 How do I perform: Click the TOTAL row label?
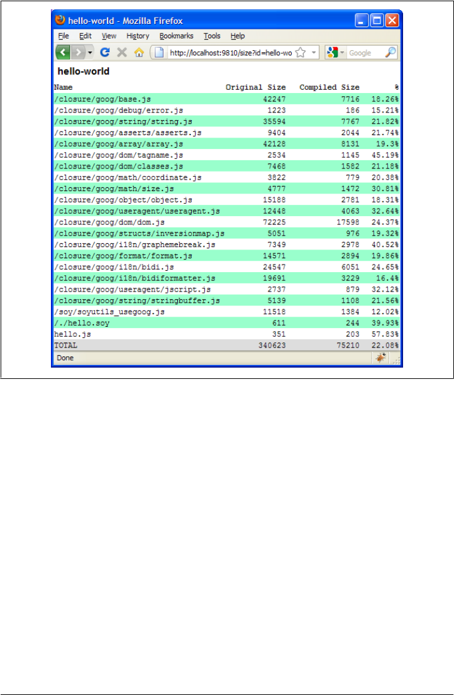pyautogui.click(x=65, y=345)
